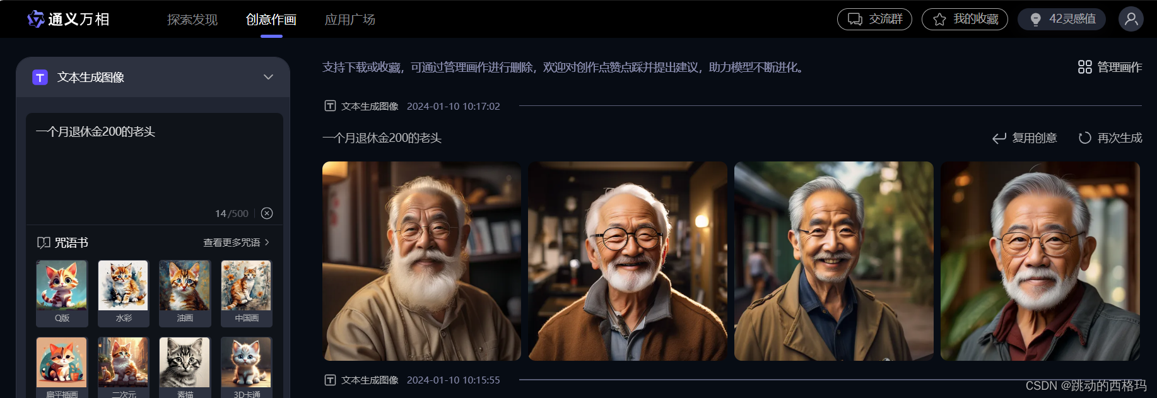Check the 42灵感值 balance
The height and width of the screenshot is (398, 1157).
coord(1062,19)
